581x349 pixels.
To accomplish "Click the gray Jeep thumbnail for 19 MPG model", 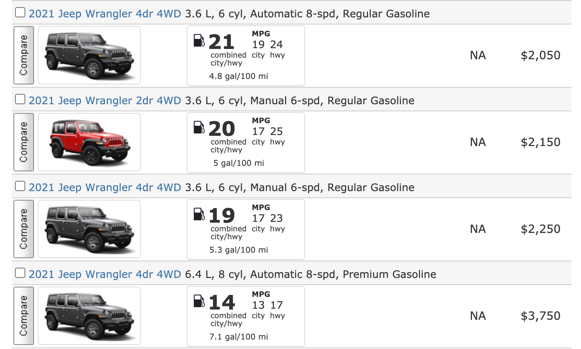I will pos(89,229).
